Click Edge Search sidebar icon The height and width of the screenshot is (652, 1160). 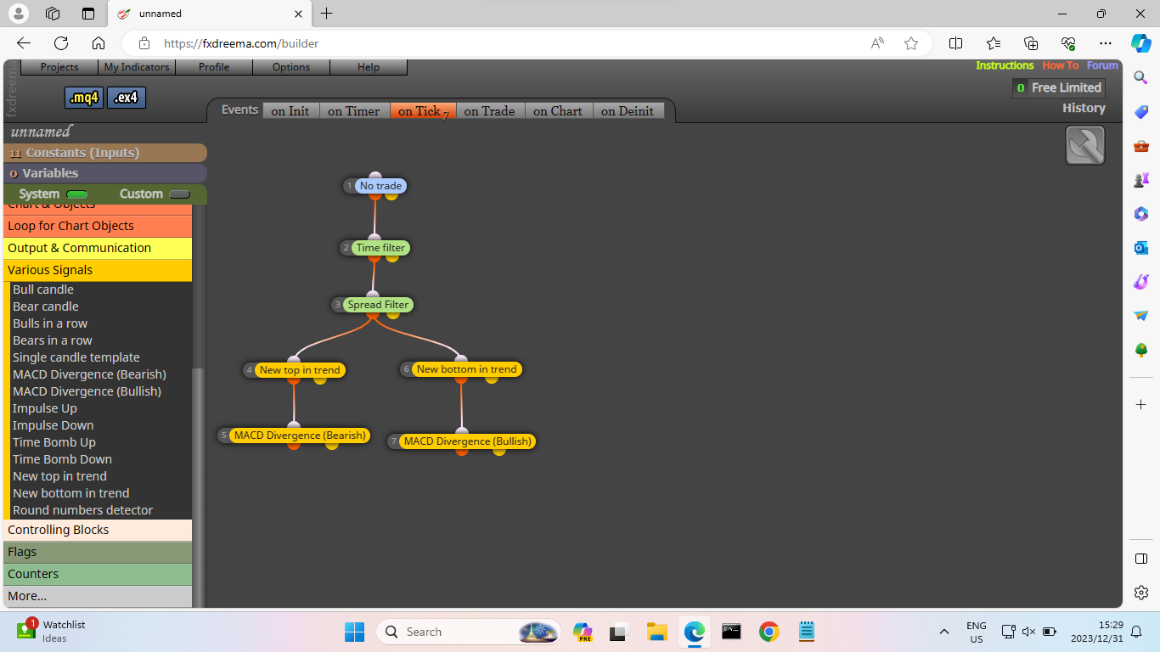click(1141, 77)
